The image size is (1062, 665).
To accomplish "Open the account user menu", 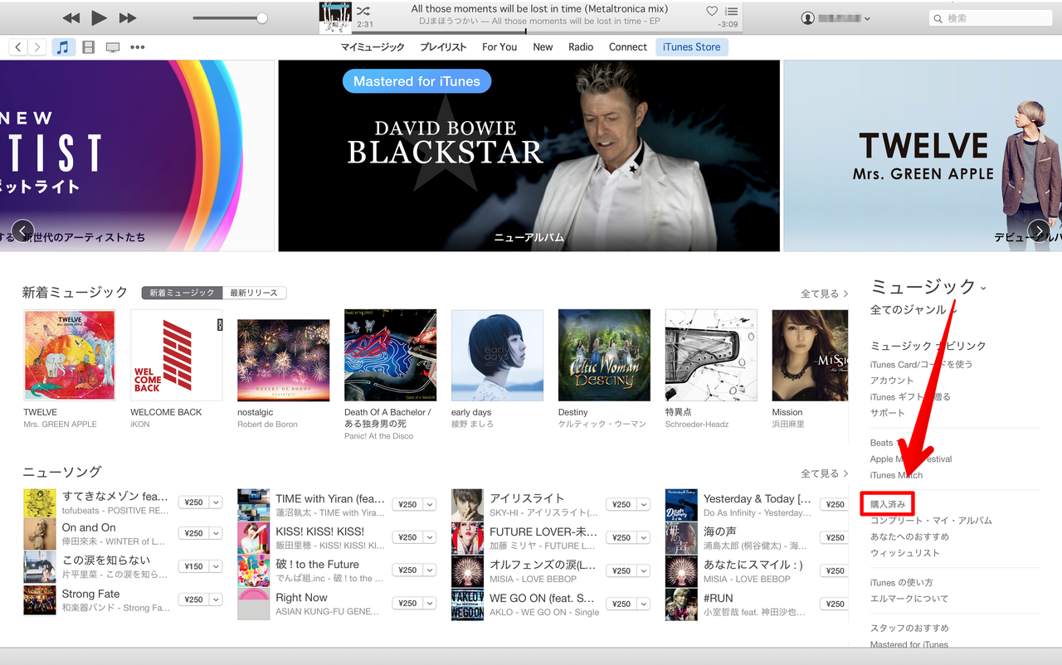I will (836, 17).
